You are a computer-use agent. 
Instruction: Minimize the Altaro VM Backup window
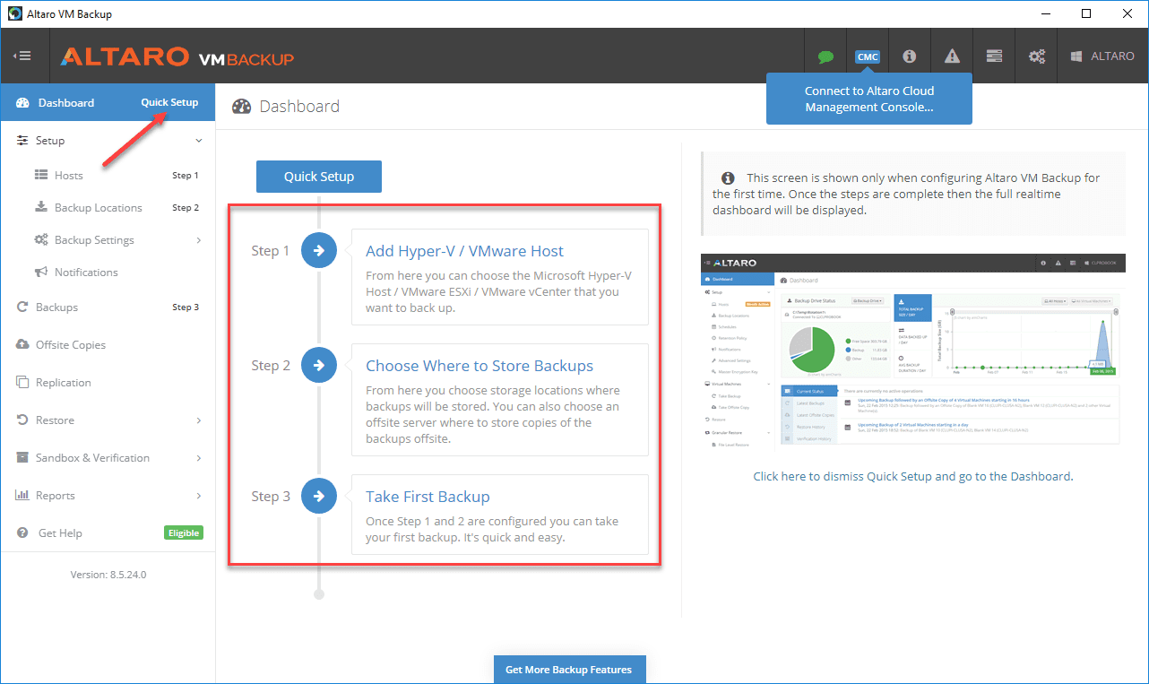[1045, 13]
